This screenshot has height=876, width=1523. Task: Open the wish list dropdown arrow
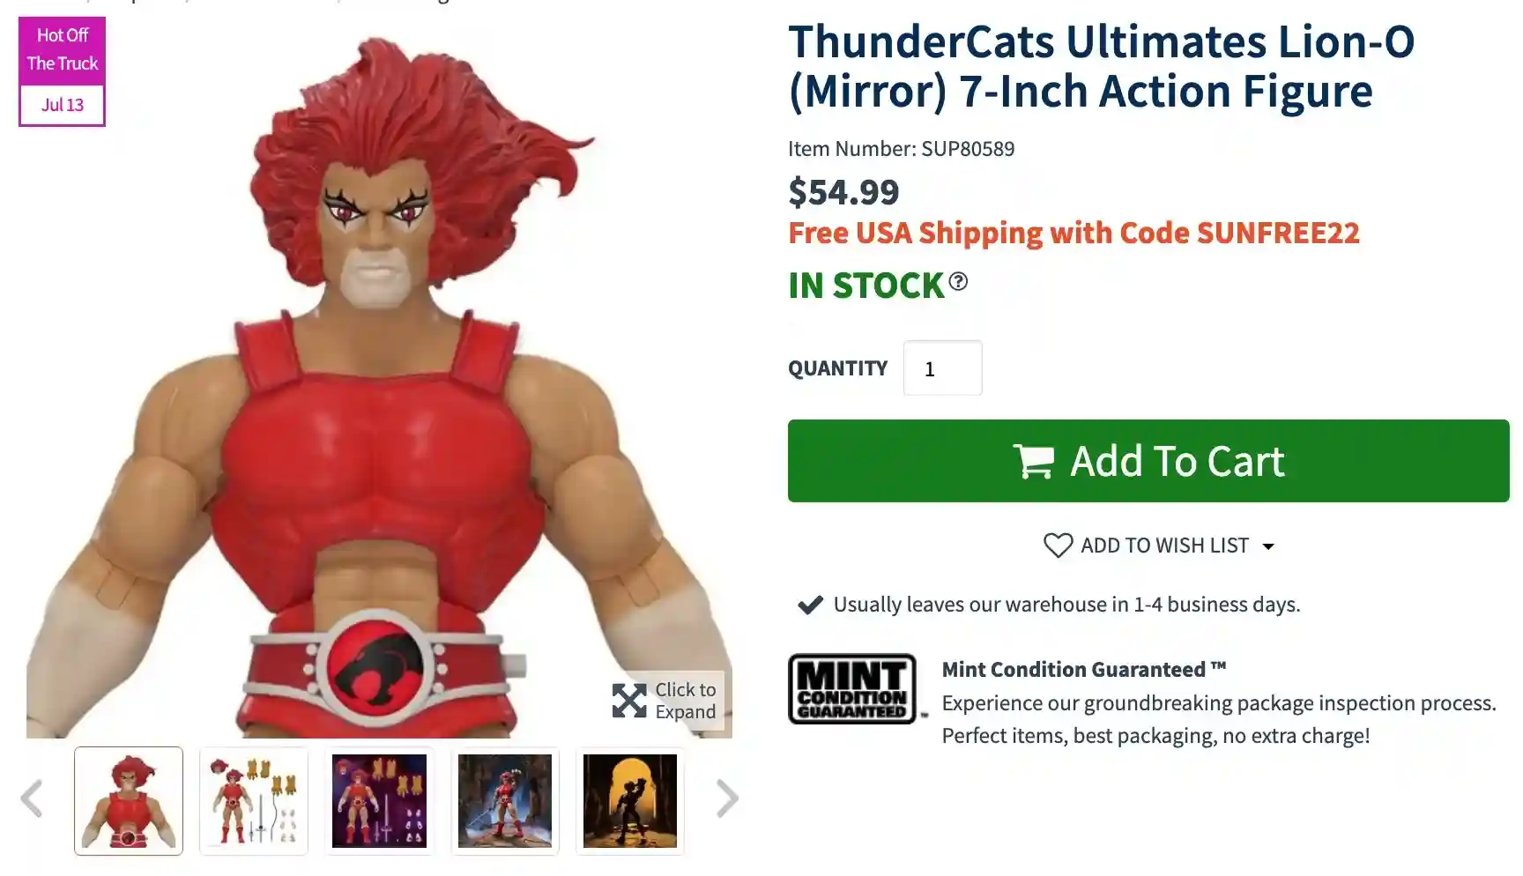click(1268, 546)
